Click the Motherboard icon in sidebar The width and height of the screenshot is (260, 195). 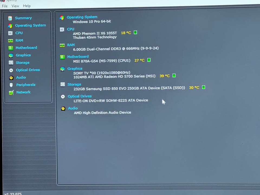(x=11, y=48)
